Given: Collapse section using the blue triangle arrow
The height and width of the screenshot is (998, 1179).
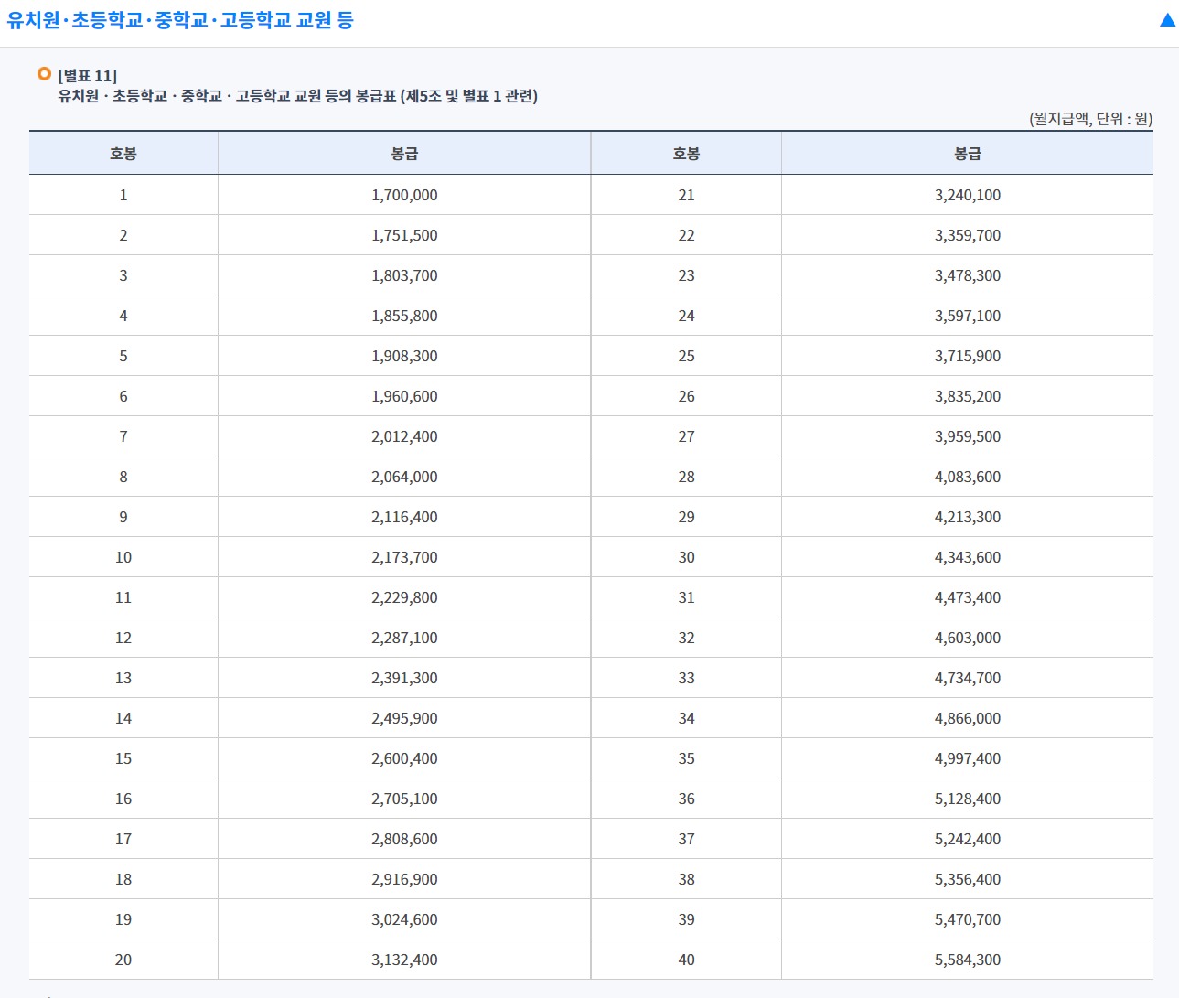Looking at the screenshot, I should tap(1167, 20).
